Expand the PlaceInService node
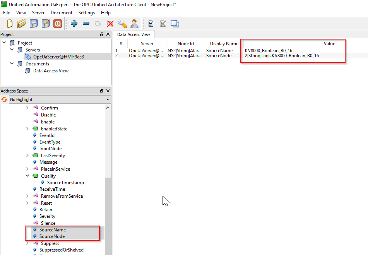This screenshot has height=255, width=368. pyautogui.click(x=27, y=169)
